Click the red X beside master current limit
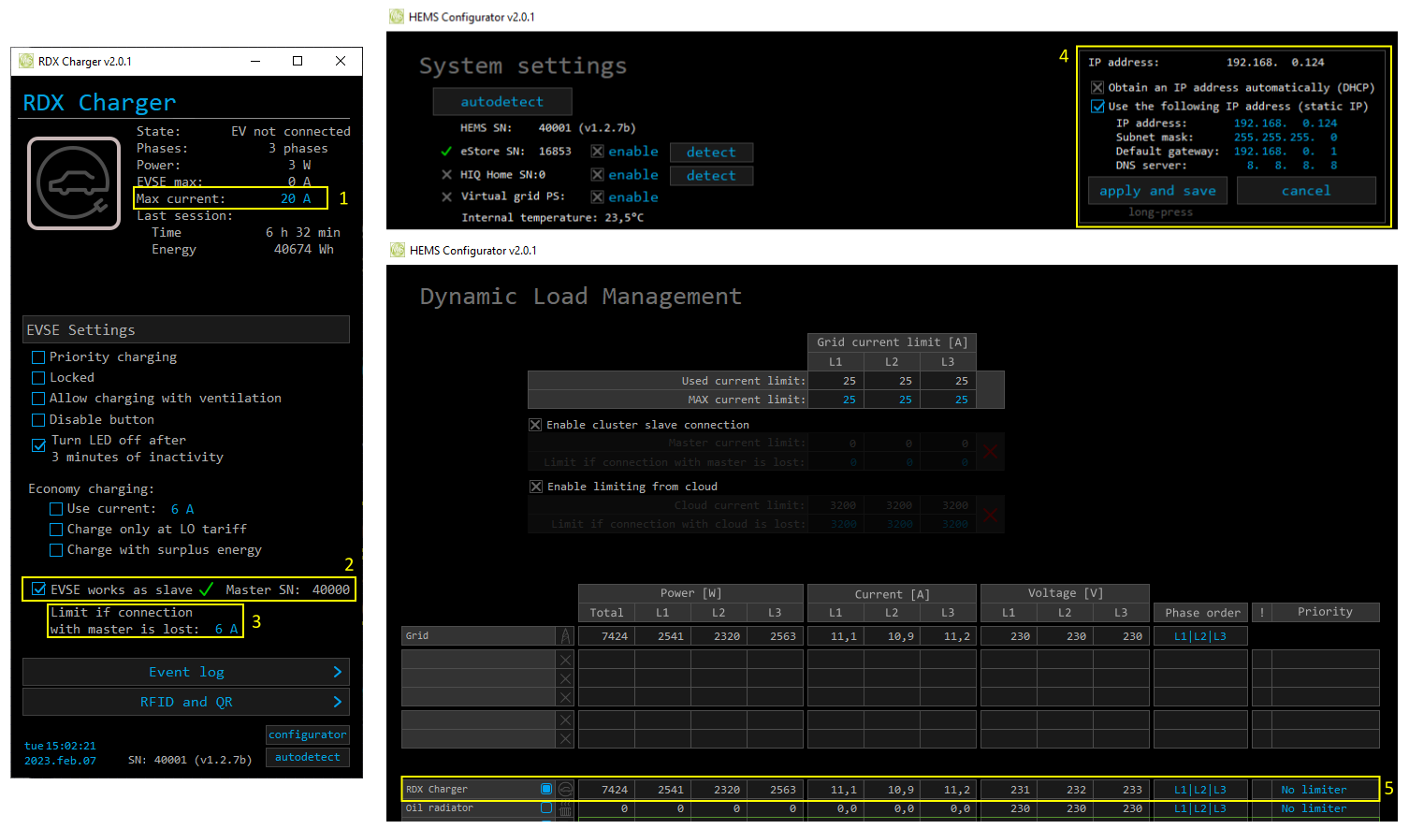The image size is (1409, 829). 990,453
